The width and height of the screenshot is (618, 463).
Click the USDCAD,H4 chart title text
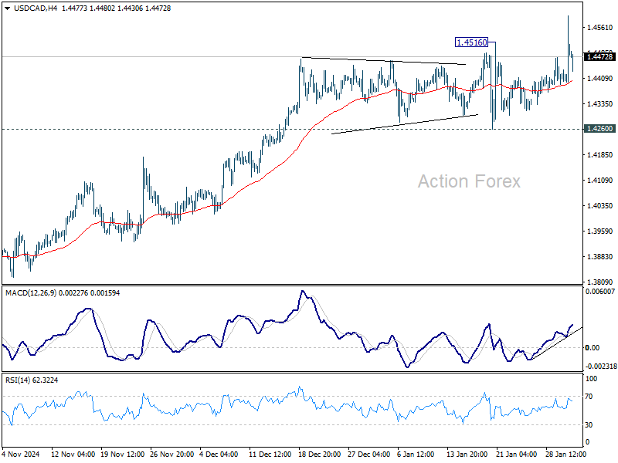(36, 8)
